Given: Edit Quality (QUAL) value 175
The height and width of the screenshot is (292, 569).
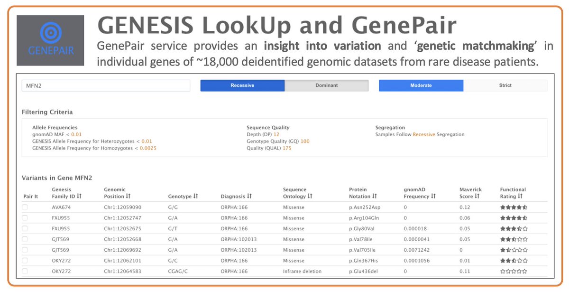Looking at the screenshot, I should (287, 148).
